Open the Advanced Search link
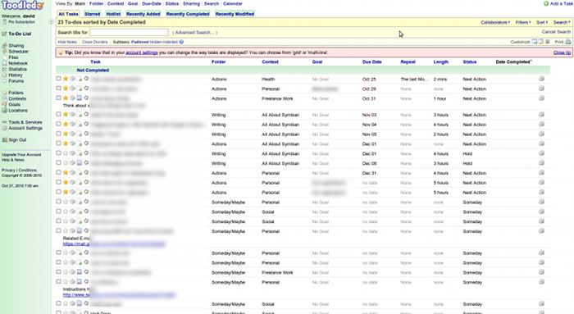The image size is (574, 314). point(195,33)
